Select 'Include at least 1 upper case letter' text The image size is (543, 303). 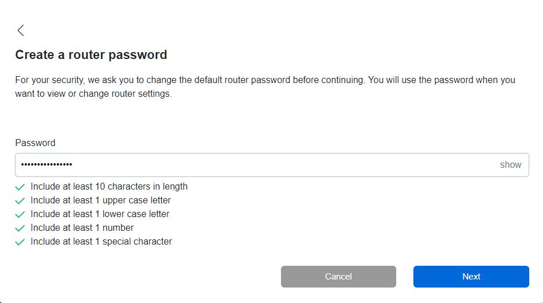coord(101,200)
